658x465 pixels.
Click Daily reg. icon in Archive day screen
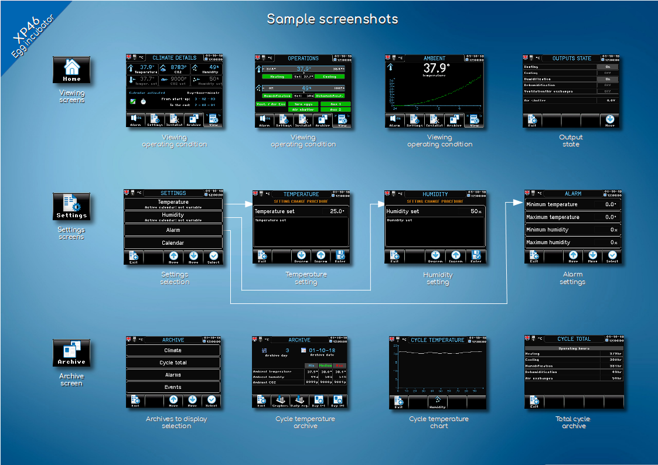[299, 401]
